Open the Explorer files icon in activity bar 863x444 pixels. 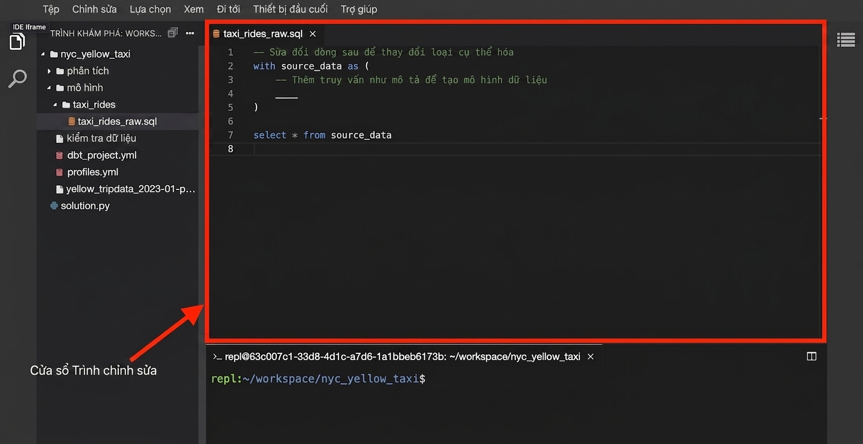coord(17,42)
